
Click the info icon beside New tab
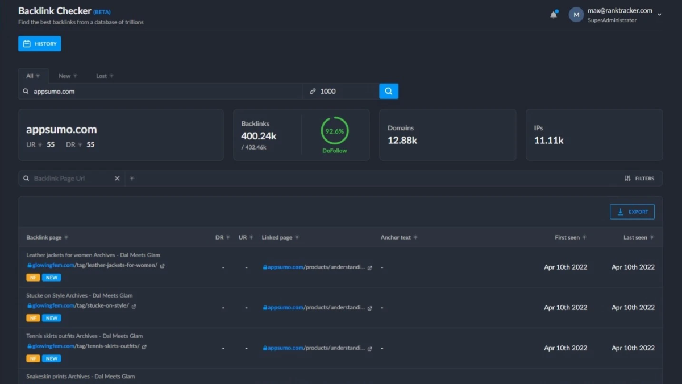click(x=75, y=76)
